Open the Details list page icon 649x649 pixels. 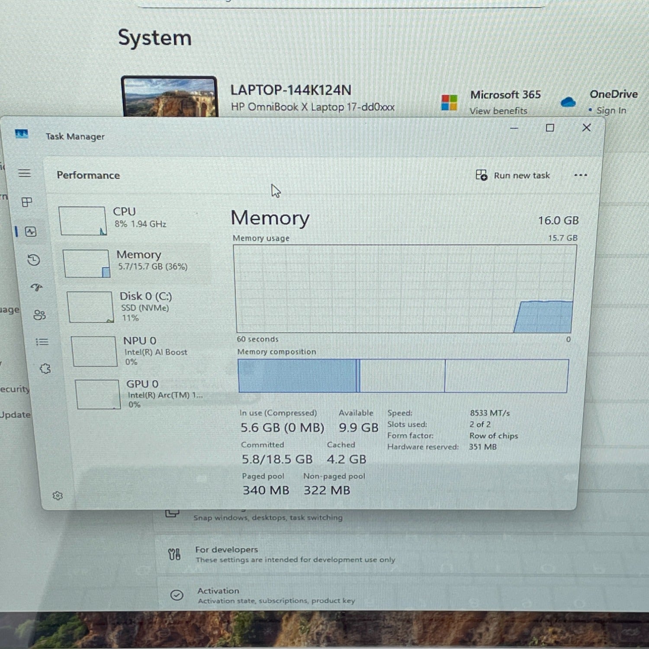tap(42, 342)
